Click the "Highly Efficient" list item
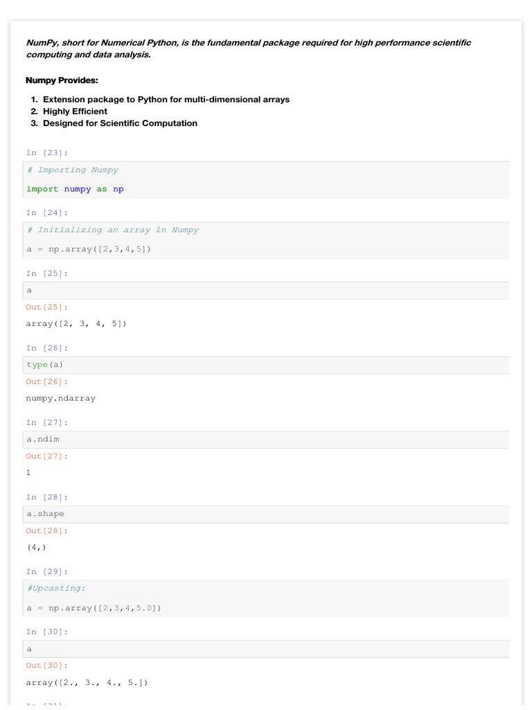The image size is (532, 710). [75, 111]
